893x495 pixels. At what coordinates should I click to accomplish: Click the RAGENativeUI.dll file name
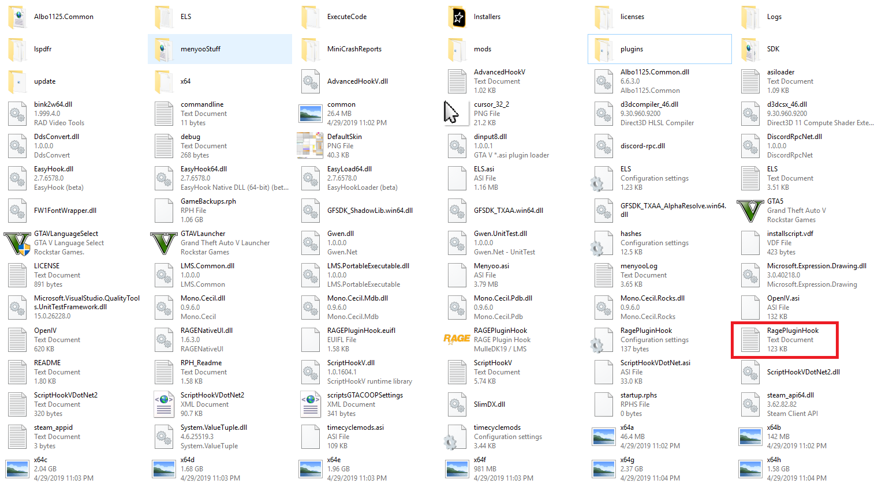click(207, 331)
